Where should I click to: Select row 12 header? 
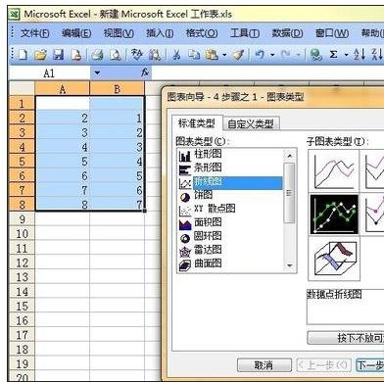(22, 263)
